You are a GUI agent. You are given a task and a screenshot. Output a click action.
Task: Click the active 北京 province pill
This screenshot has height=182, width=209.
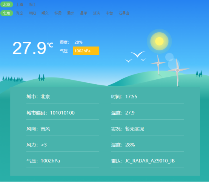tap(7, 5)
